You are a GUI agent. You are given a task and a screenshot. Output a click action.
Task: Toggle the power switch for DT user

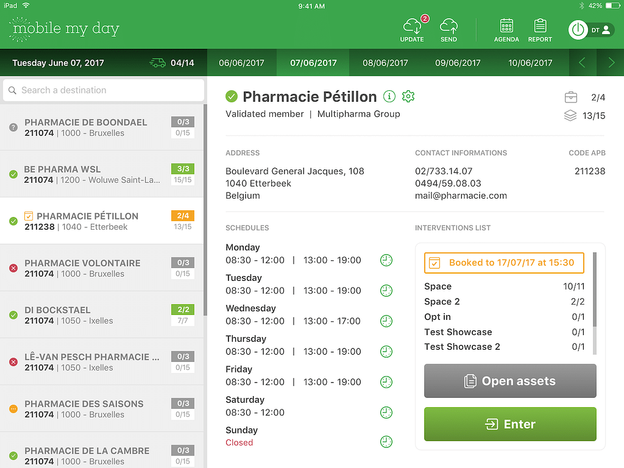(x=578, y=30)
